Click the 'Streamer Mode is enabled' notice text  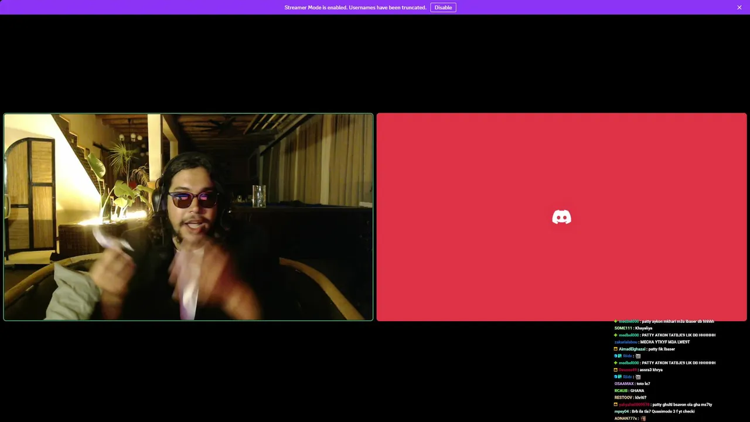coord(355,8)
